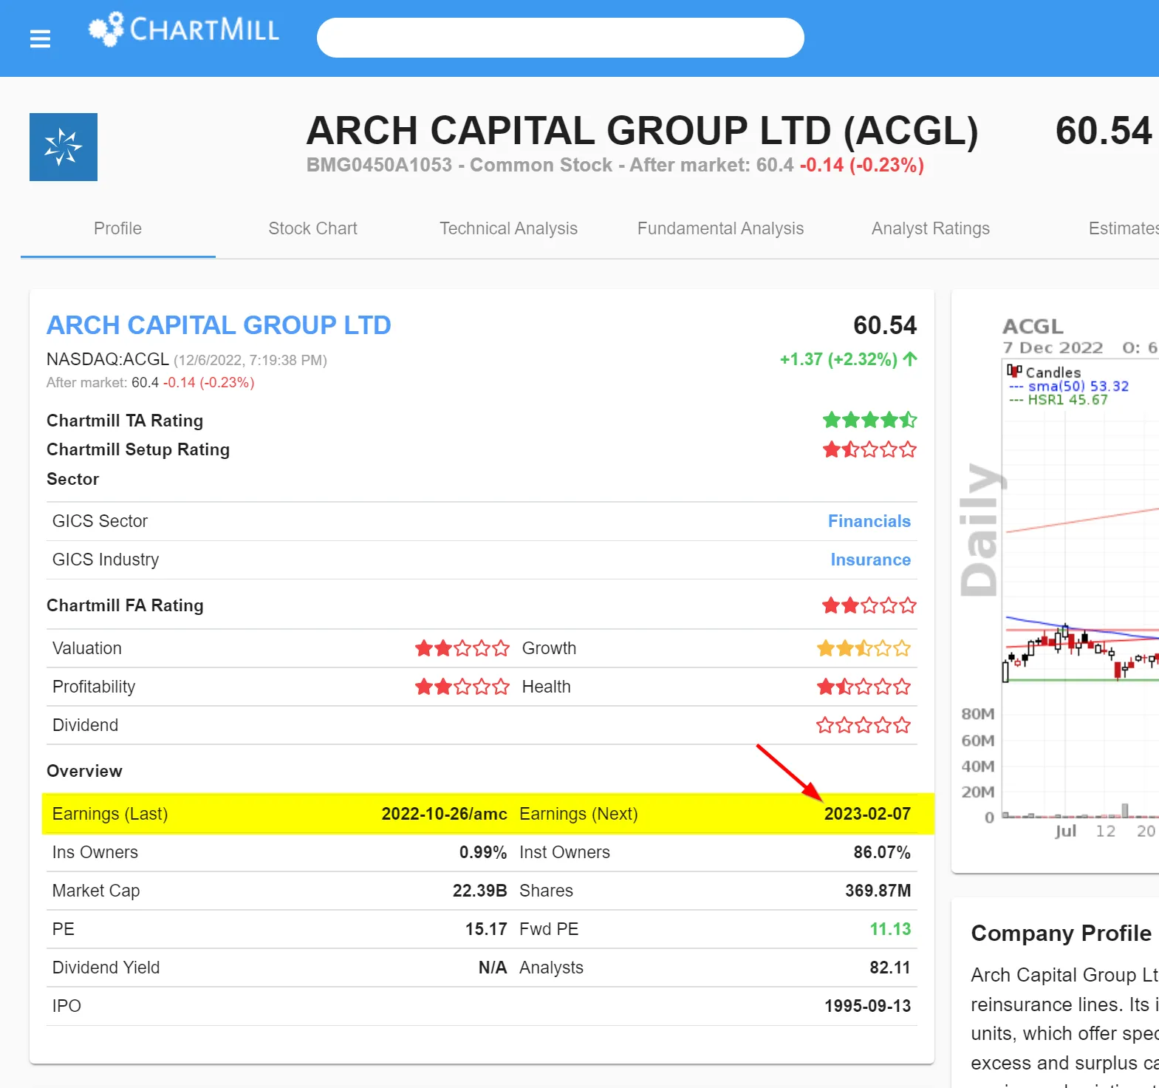Focus the top search input field
Image resolution: width=1159 pixels, height=1088 pixels.
(x=560, y=38)
